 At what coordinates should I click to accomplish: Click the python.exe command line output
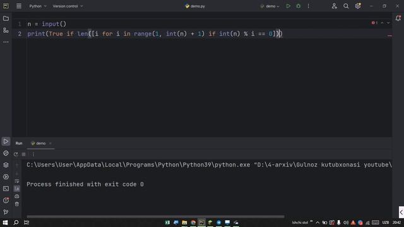point(209,165)
